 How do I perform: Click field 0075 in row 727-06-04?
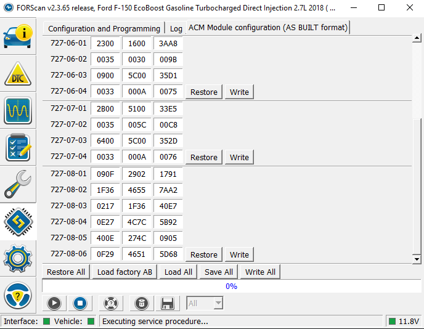(168, 92)
